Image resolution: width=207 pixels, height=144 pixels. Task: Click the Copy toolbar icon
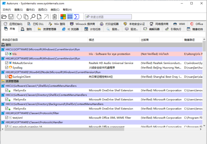pos(26,17)
